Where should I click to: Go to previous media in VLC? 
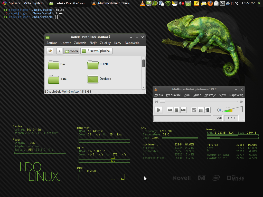point(170,110)
